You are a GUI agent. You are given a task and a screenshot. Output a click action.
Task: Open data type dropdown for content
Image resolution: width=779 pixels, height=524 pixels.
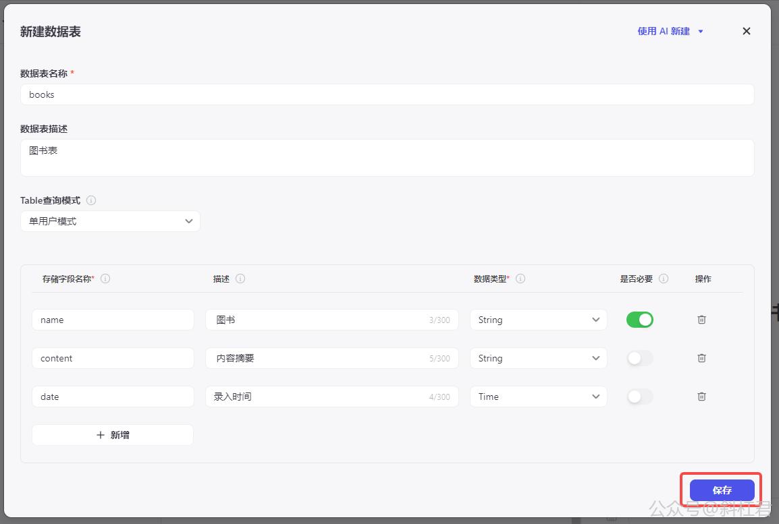pyautogui.click(x=539, y=358)
